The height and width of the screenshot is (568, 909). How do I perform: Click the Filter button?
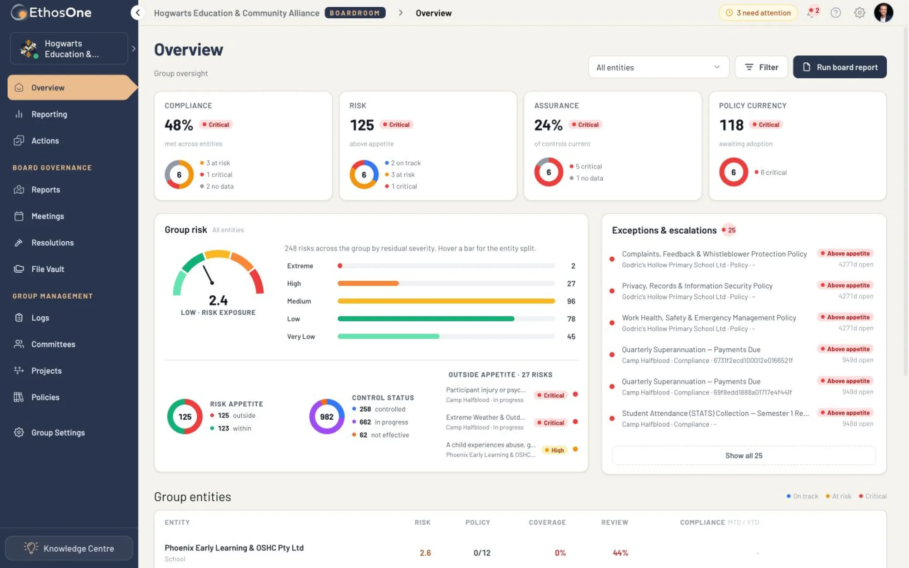tap(761, 67)
